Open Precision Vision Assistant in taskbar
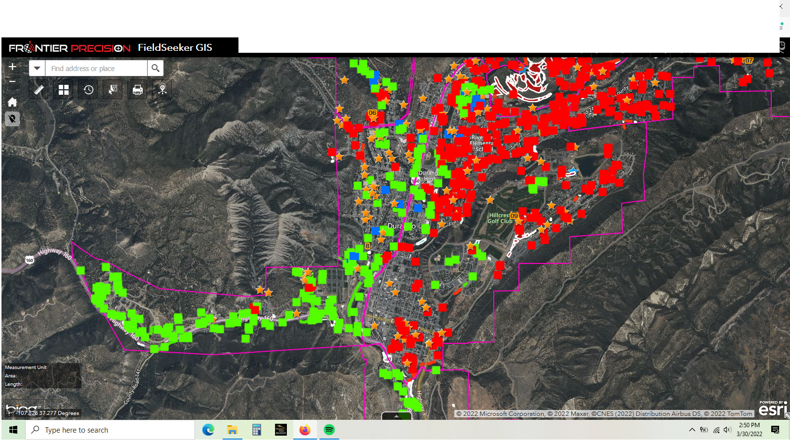This screenshot has height=444, width=790. pyautogui.click(x=280, y=430)
